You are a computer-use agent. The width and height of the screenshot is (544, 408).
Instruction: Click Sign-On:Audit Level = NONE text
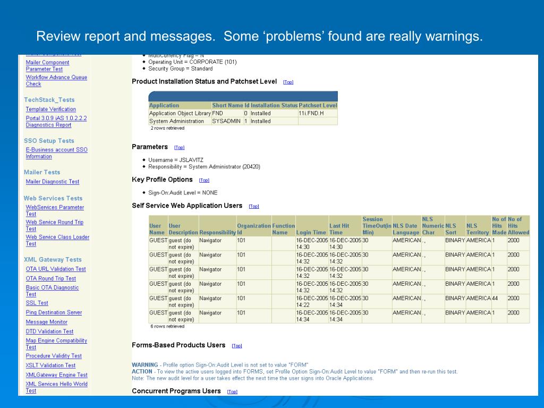coord(183,192)
